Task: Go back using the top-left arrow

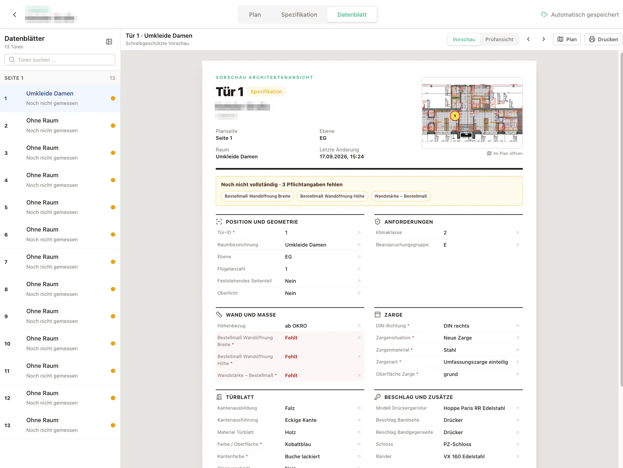Action: (x=15, y=14)
